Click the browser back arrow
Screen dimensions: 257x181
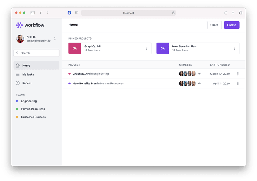pyautogui.click(x=40, y=13)
